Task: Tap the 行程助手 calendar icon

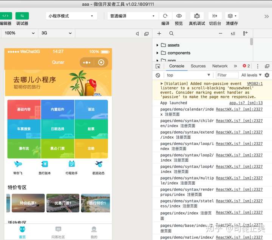Action: pos(72,164)
